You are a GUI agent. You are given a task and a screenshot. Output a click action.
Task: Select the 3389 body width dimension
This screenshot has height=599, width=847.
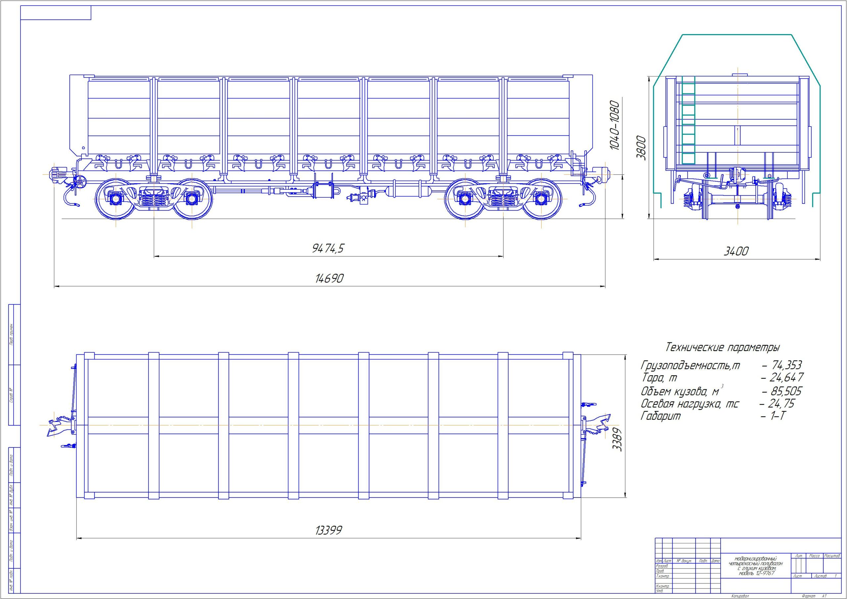(617, 439)
